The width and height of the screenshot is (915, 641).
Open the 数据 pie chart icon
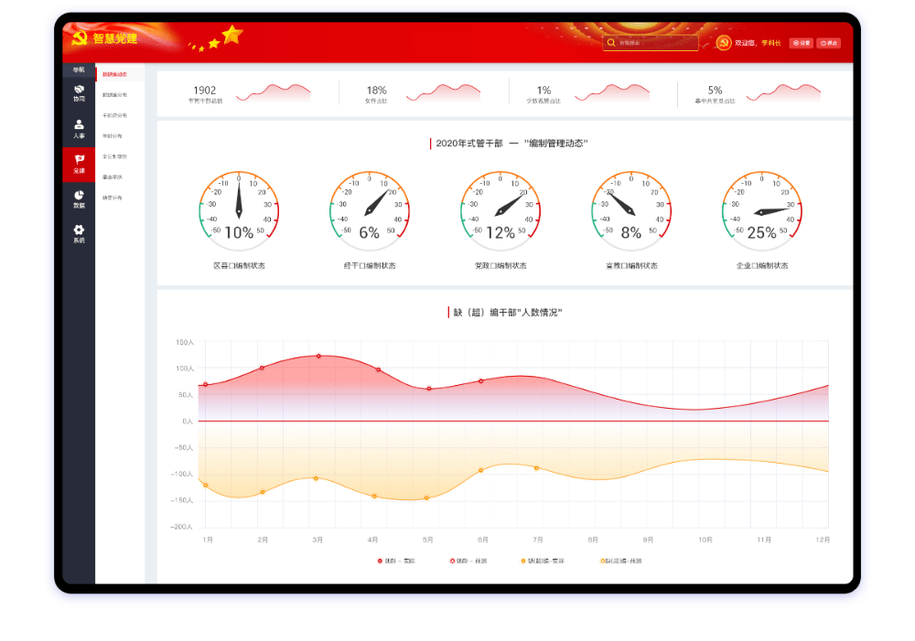pos(79,198)
